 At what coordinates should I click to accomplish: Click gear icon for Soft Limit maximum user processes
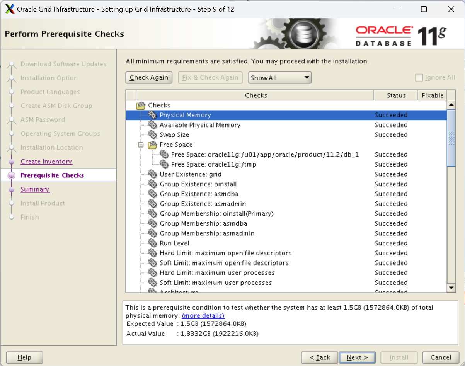153,283
